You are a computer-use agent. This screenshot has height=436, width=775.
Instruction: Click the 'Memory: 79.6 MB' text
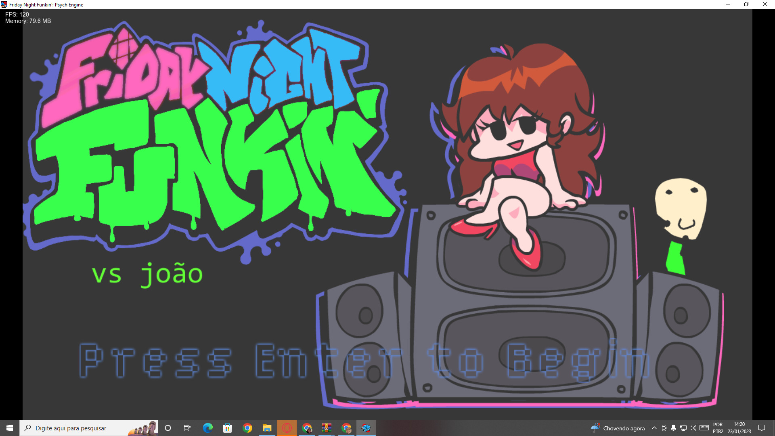(28, 21)
